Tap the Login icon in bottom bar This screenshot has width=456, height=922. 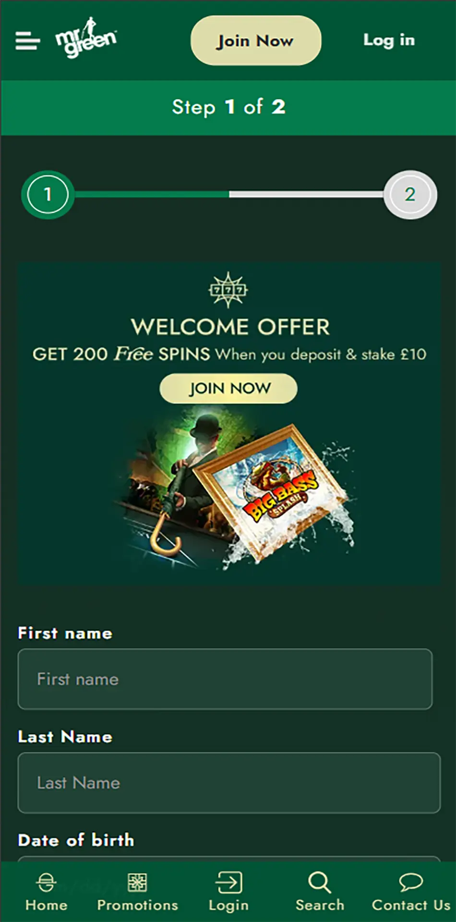click(x=228, y=883)
